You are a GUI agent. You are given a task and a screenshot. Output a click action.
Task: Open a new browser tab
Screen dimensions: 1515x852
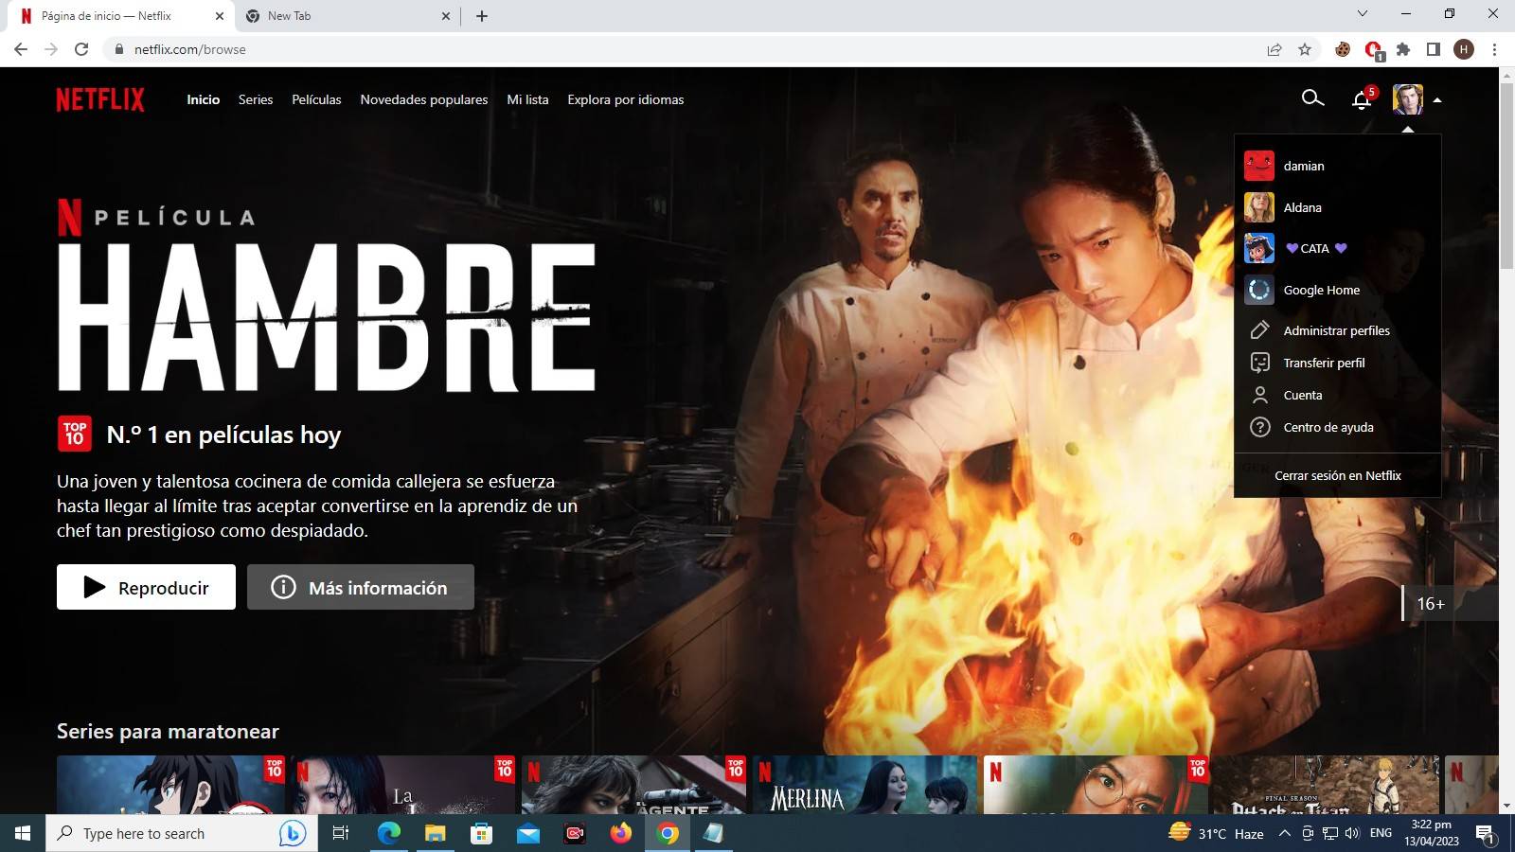click(x=482, y=16)
